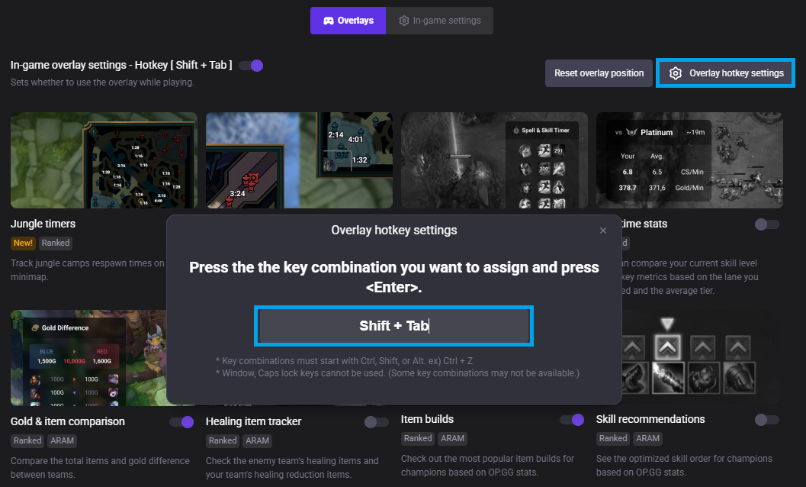Click the Skill recommendations preview image

click(689, 357)
